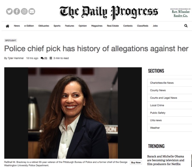Click The Daily Progress masthead logo
Image resolution: width=192 pixels, height=167 pixels.
pyautogui.click(x=109, y=12)
